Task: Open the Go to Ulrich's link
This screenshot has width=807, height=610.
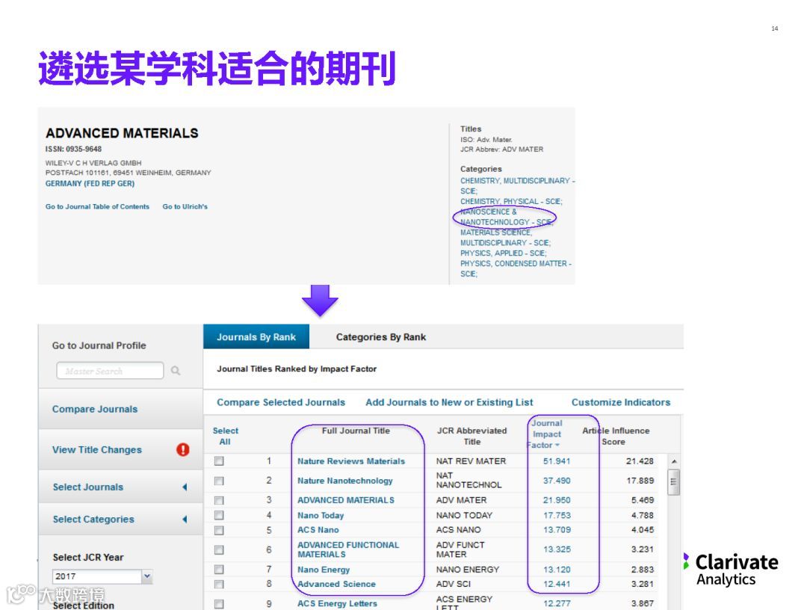Action: [185, 206]
